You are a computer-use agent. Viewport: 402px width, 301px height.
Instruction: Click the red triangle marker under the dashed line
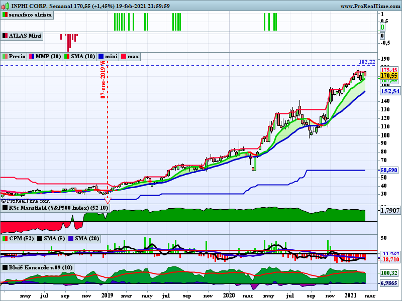[108, 200]
